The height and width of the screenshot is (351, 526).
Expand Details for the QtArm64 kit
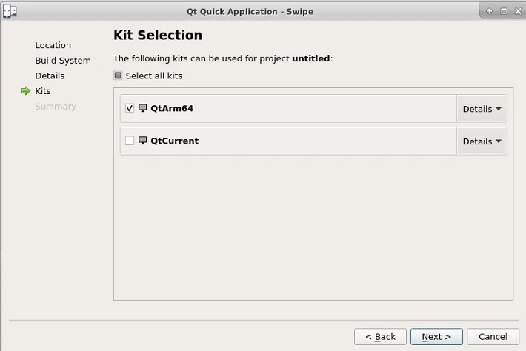tap(482, 109)
